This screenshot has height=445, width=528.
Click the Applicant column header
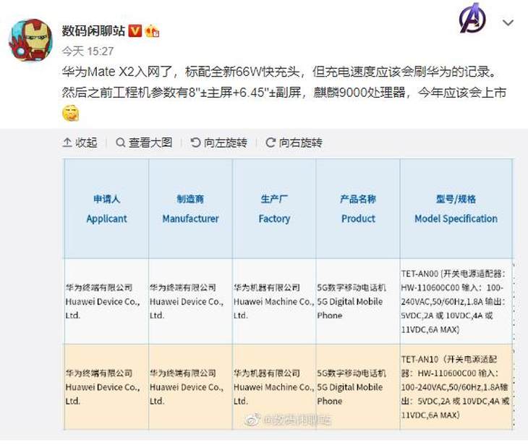point(106,209)
